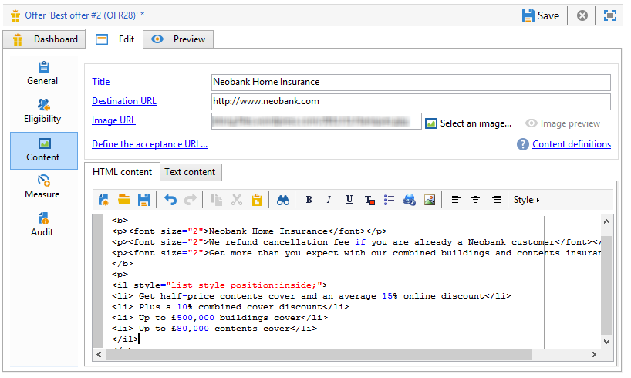Screen dimensions: 631x378
Task: Focus the Title input field
Action: coord(411,82)
